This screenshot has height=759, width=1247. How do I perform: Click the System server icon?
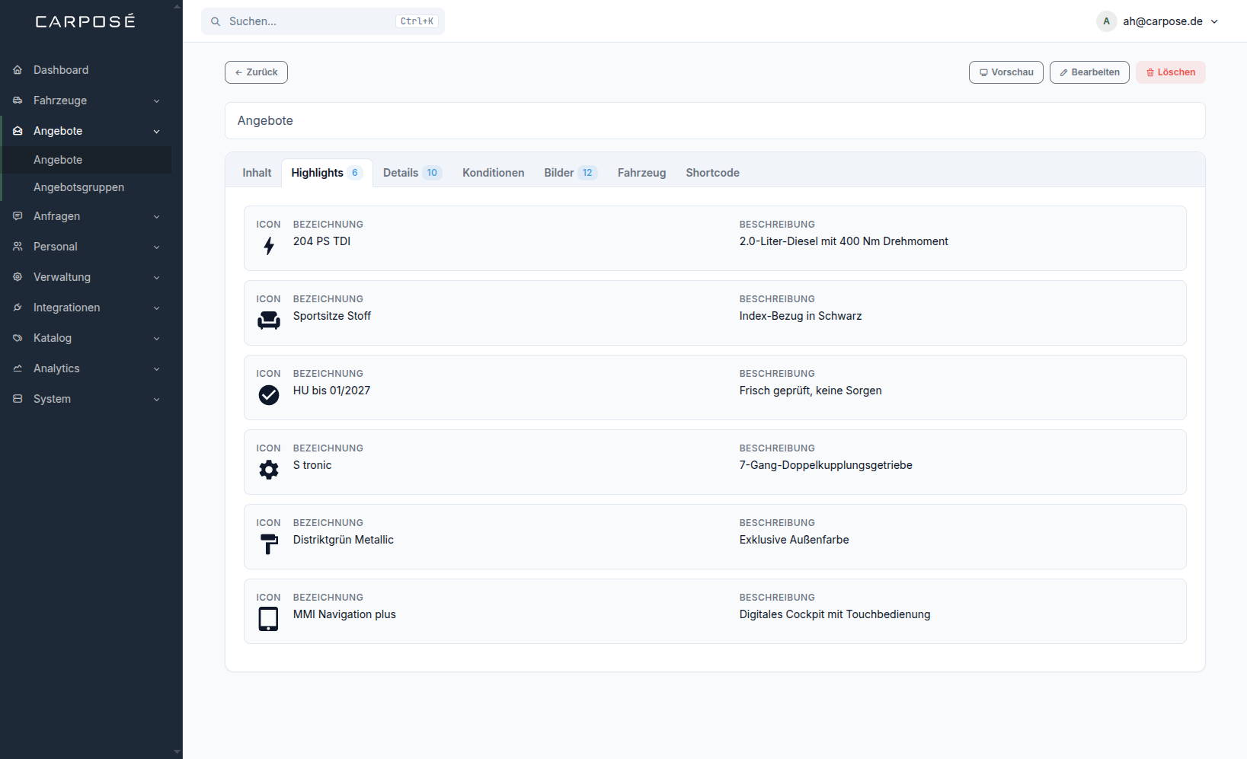point(18,399)
